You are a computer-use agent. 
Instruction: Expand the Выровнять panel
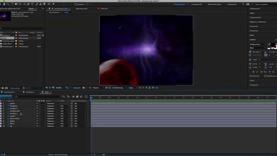tap(254, 26)
